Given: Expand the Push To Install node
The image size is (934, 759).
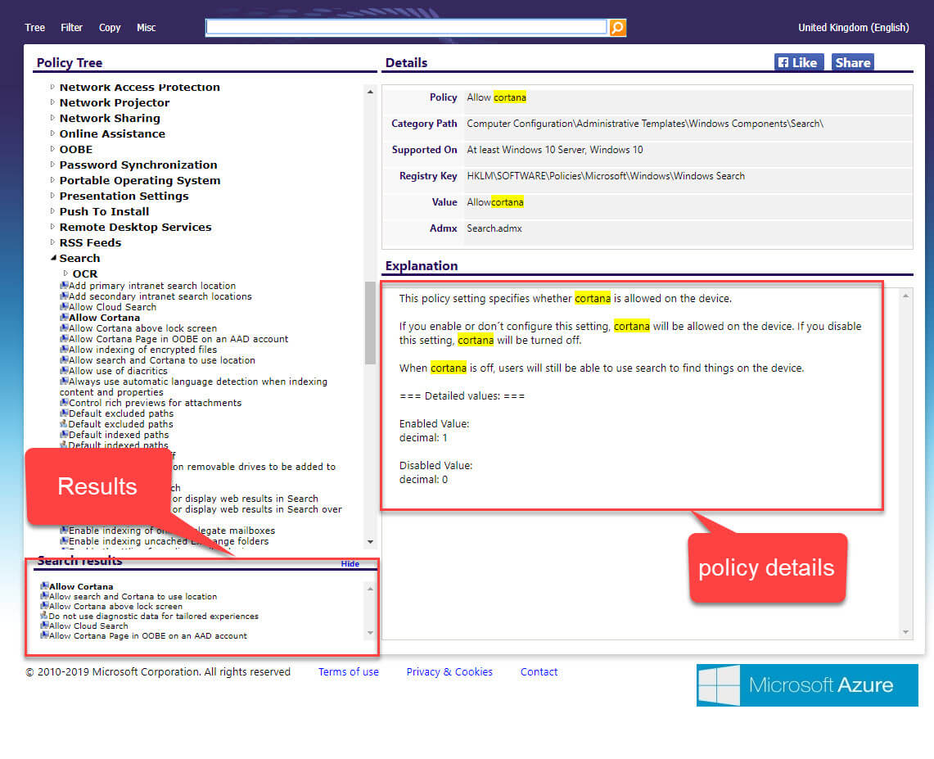Looking at the screenshot, I should 52,211.
